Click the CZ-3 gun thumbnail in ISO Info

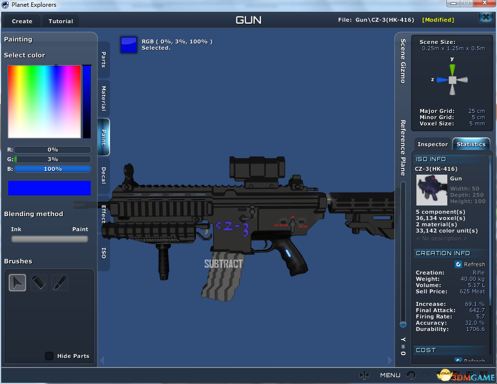tap(432, 190)
